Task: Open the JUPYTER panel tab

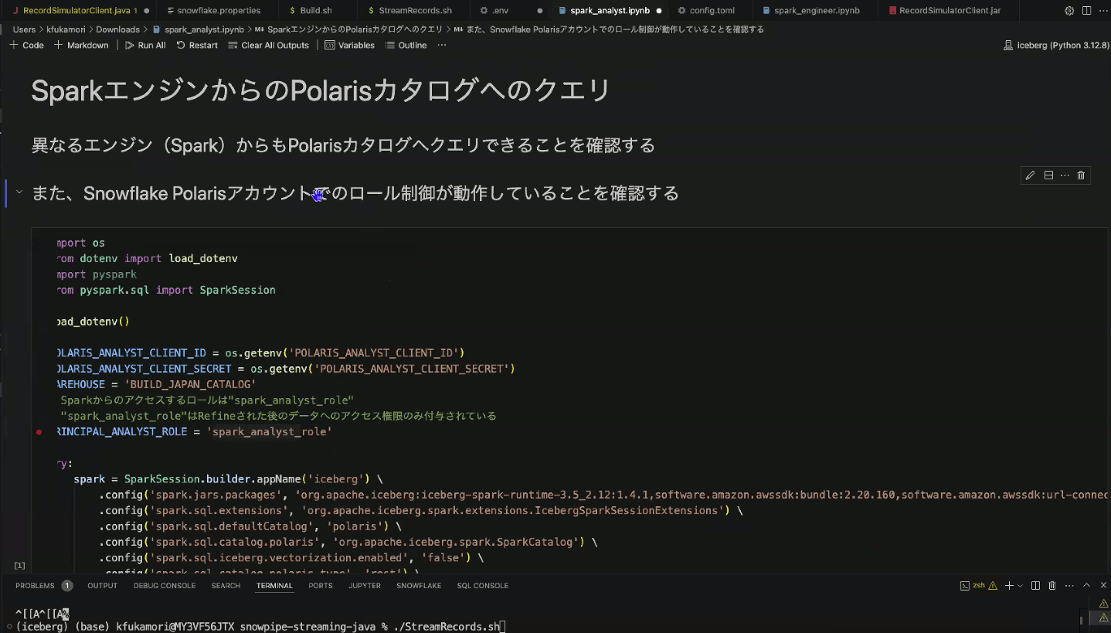Action: (x=365, y=586)
